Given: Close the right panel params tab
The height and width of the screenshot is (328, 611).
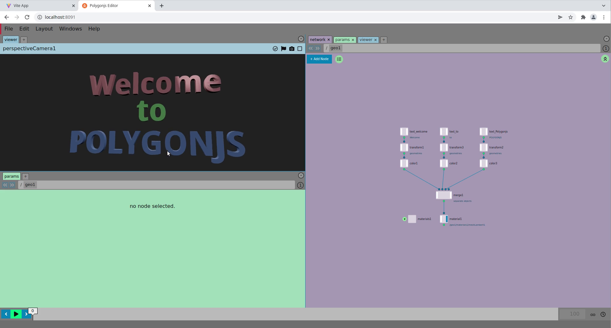Looking at the screenshot, I should click(x=353, y=40).
